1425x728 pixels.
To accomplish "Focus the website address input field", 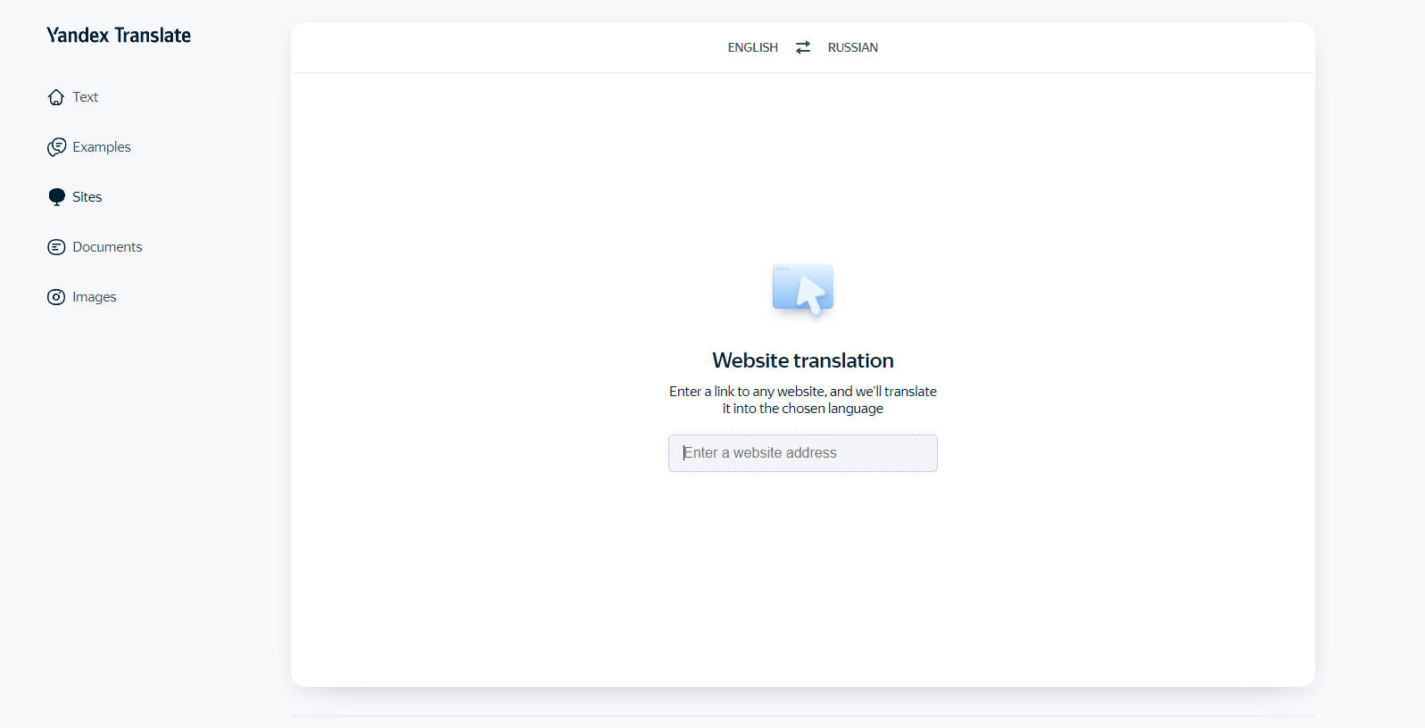I will click(803, 453).
